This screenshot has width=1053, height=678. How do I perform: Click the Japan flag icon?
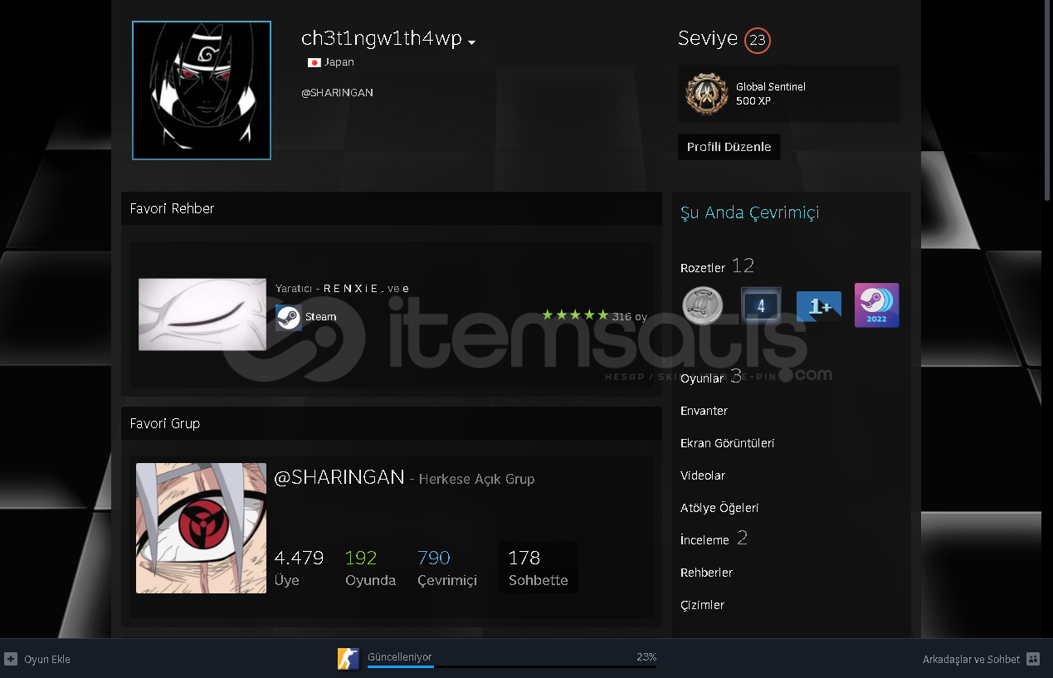314,62
